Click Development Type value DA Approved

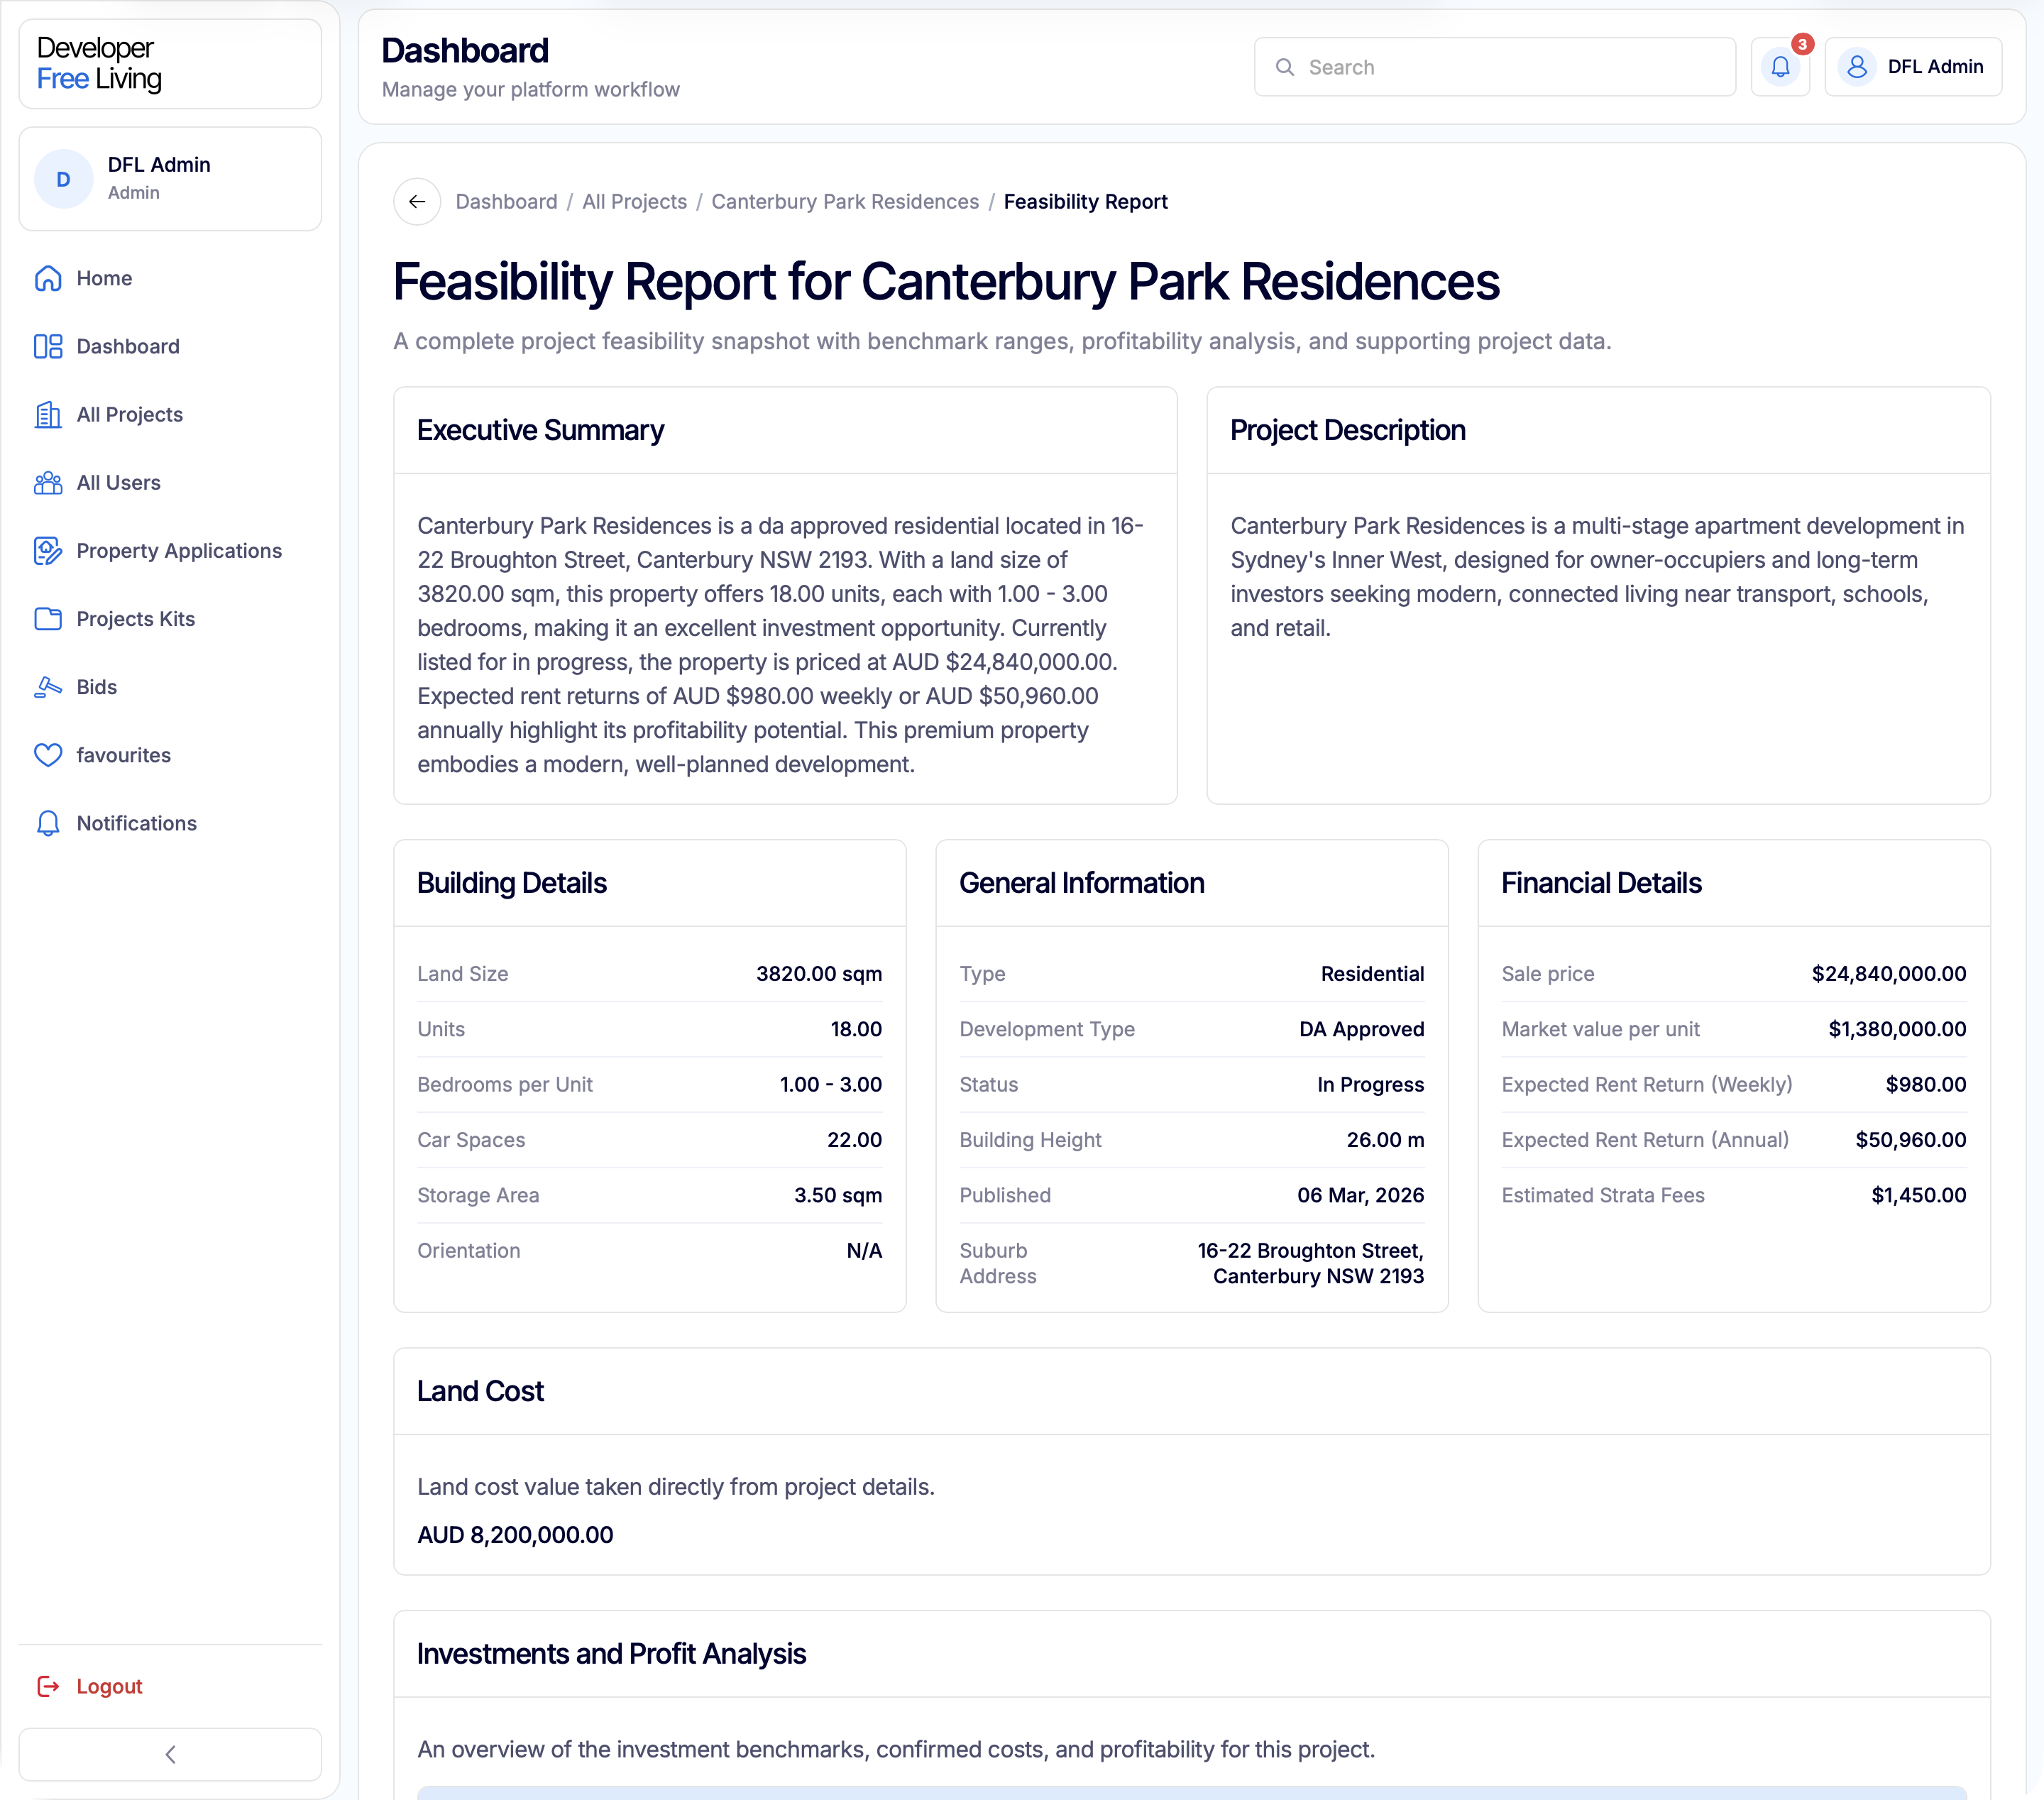click(x=1361, y=1029)
